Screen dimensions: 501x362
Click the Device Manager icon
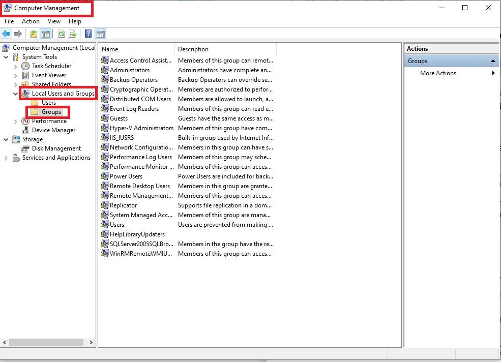(x=25, y=130)
